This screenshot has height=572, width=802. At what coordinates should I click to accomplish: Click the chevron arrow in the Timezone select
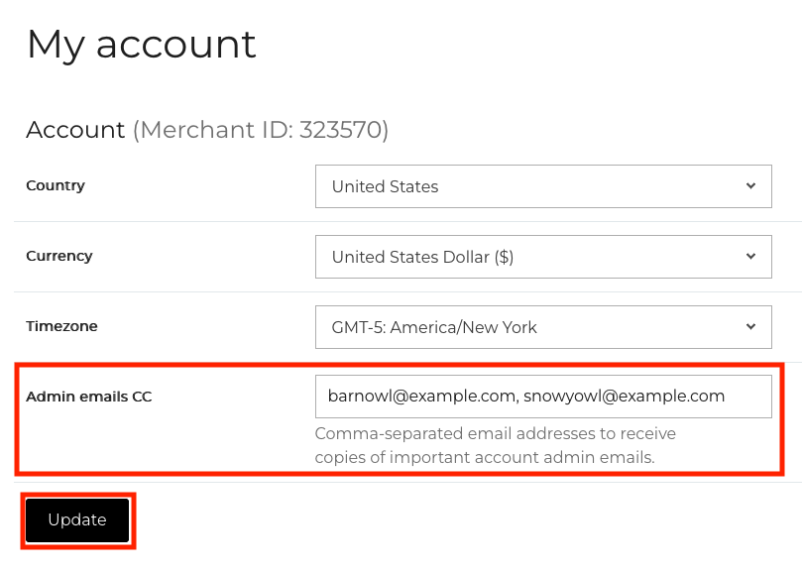750,326
